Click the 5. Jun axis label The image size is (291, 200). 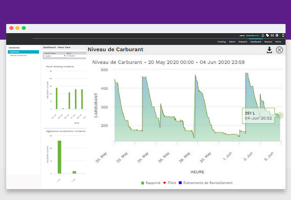pos(269,156)
